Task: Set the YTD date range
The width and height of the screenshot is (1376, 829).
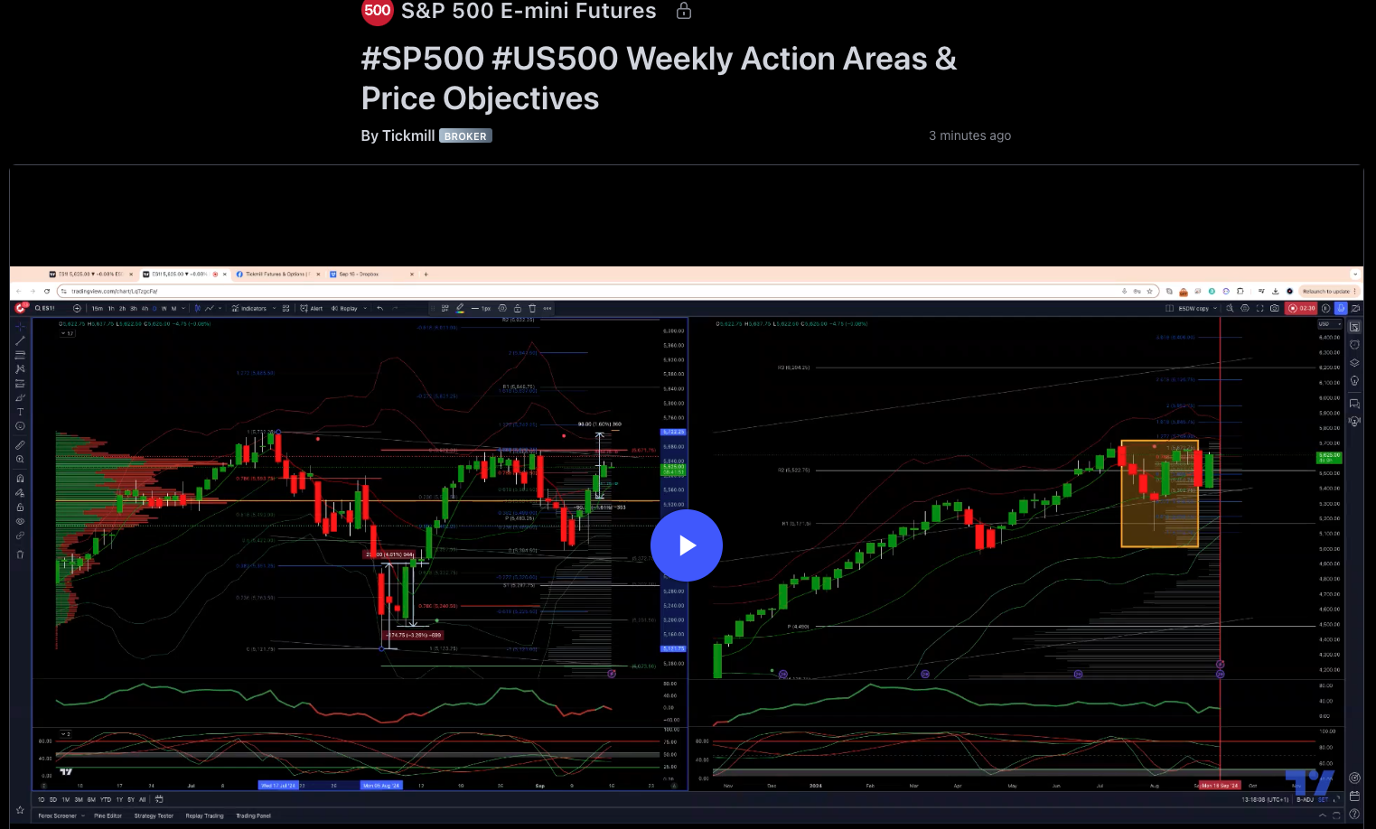Action: tap(106, 799)
